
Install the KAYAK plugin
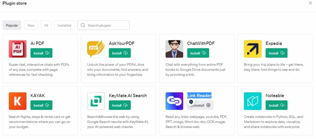tap(41, 105)
